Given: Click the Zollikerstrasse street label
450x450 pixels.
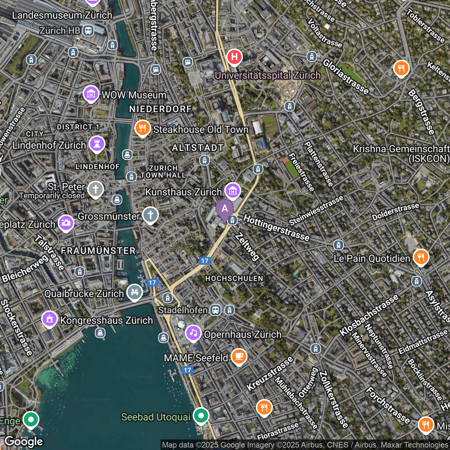Looking at the screenshot, I should tap(334, 399).
